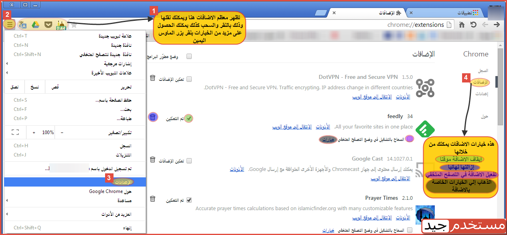Screen dimensions: 507x235
Task: Click قص cut in the edit row
Action: tap(55, 86)
